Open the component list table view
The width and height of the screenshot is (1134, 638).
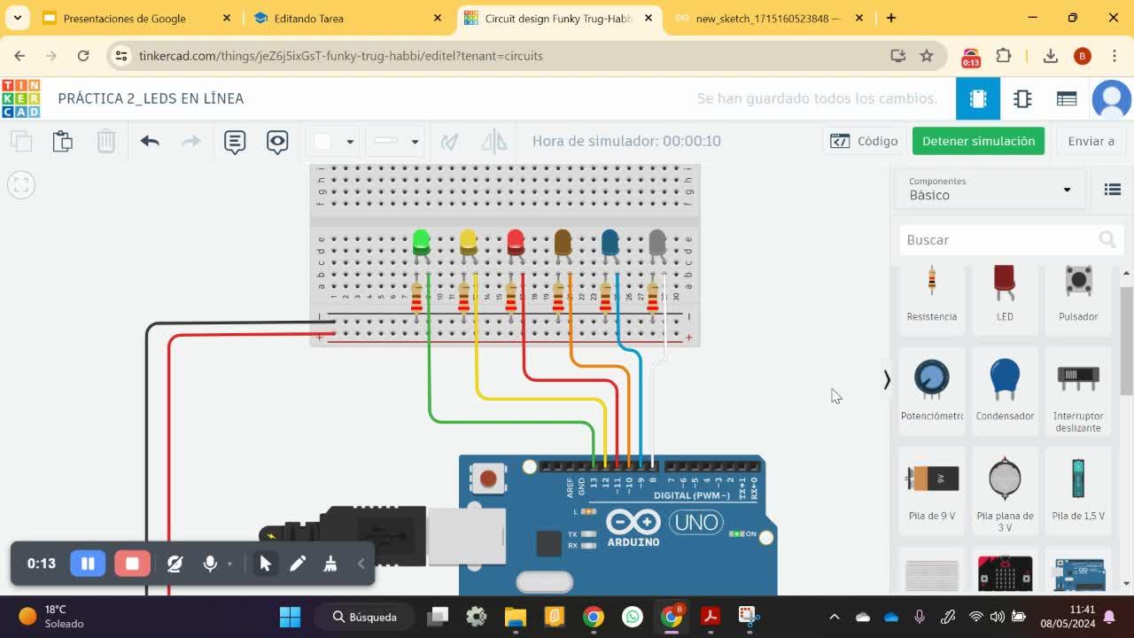click(1067, 98)
